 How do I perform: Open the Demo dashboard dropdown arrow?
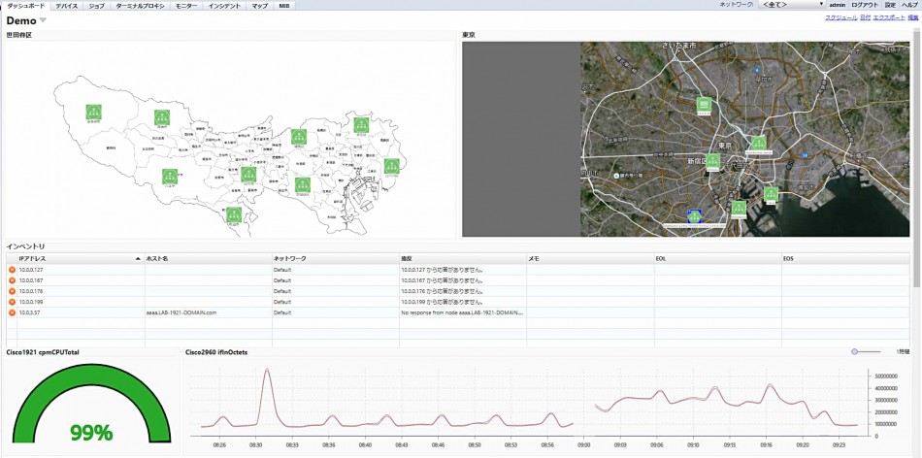point(43,20)
